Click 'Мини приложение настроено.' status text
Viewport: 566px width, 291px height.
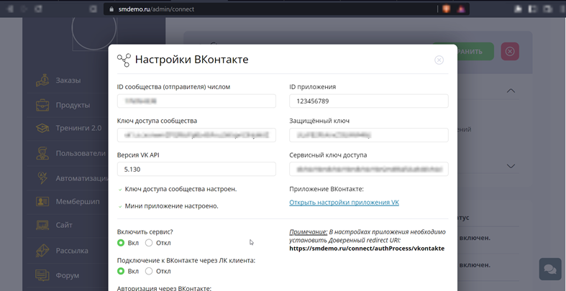[171, 206]
